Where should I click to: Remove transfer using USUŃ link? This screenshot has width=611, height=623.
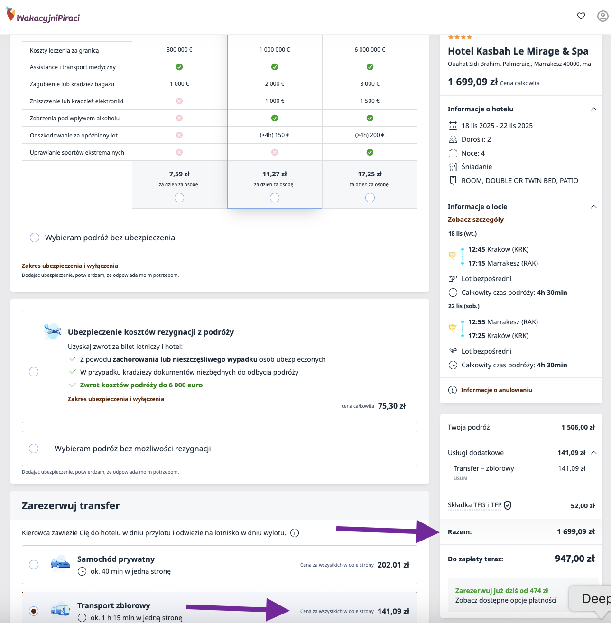coord(460,478)
